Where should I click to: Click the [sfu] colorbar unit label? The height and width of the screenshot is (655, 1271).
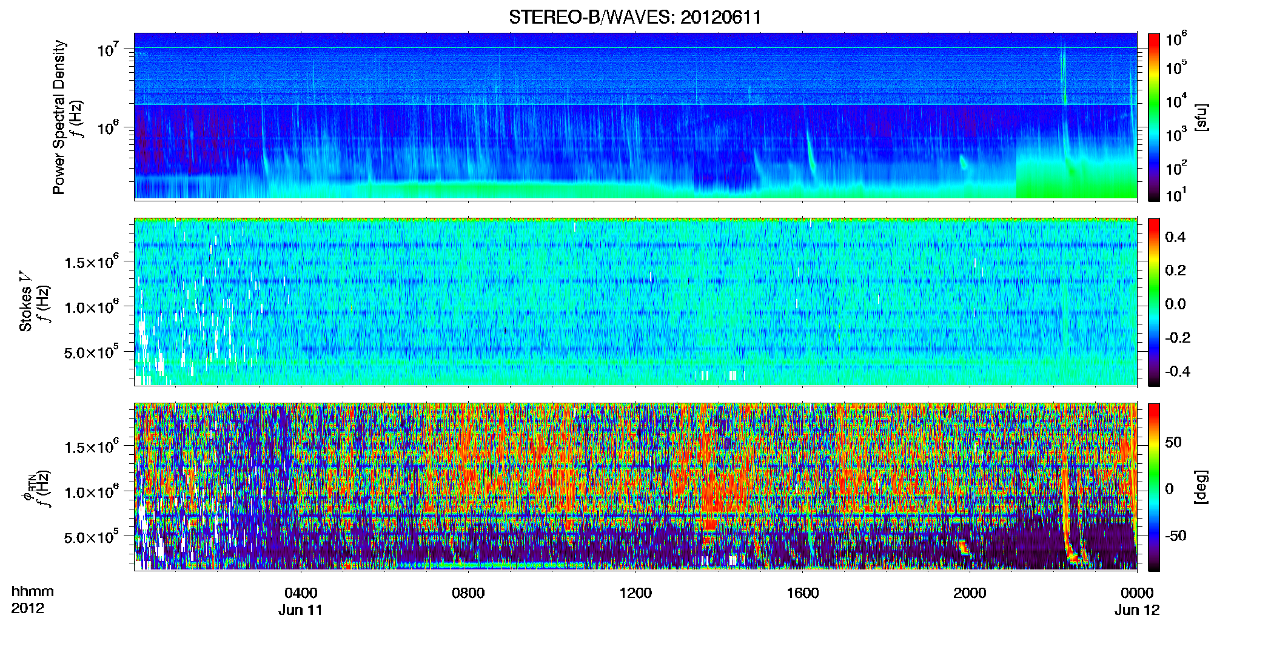click(x=1201, y=117)
